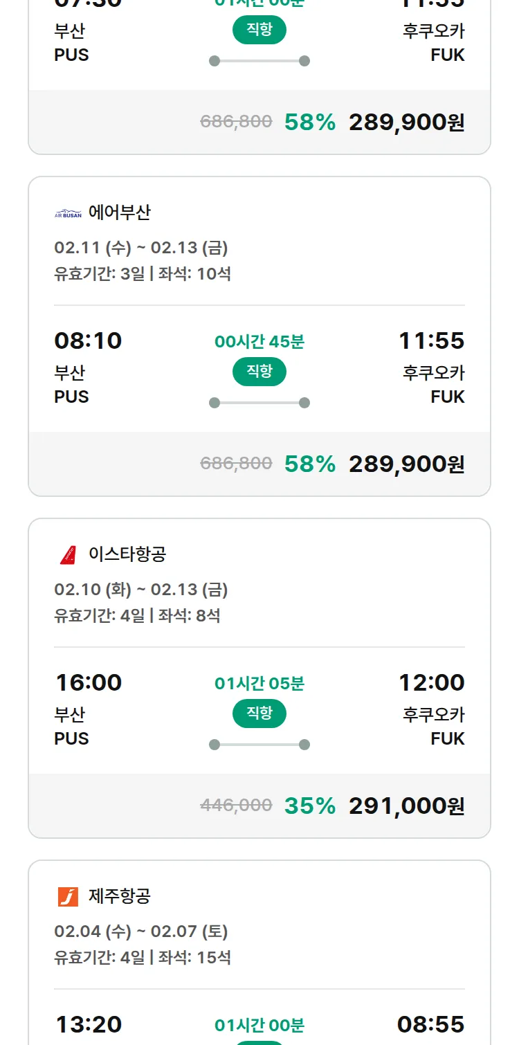Viewport: 519px width, 1045px height.
Task: Tap the 직항 badge in the 이스타항공 card
Action: [259, 714]
